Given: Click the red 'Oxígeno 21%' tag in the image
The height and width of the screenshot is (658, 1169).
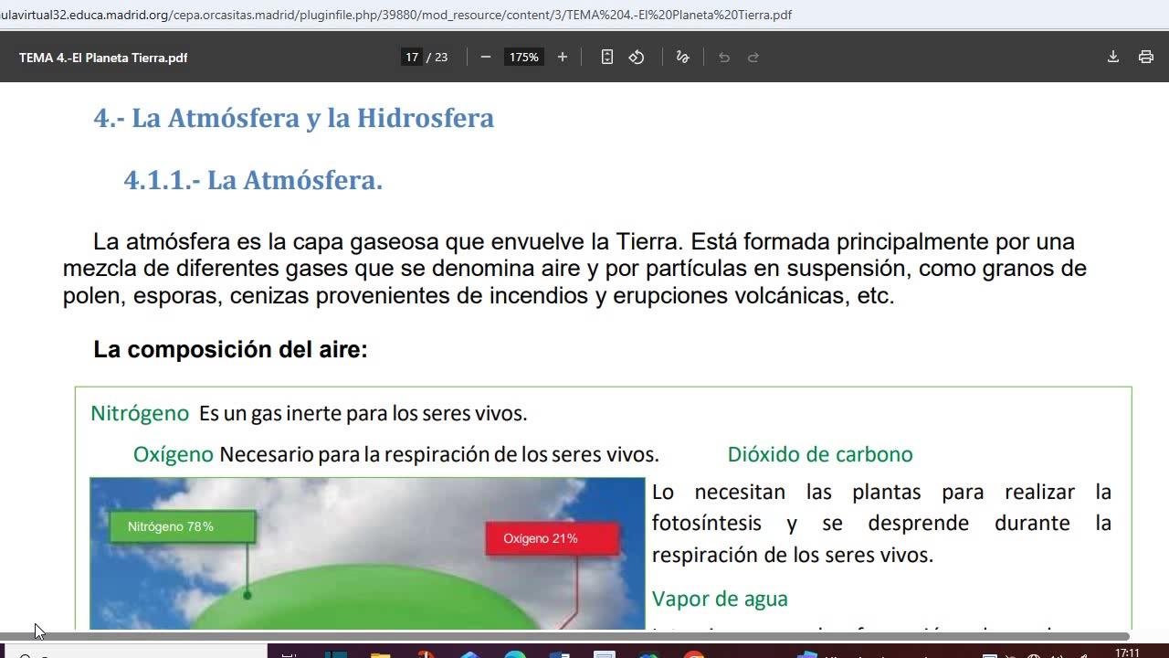Looking at the screenshot, I should (553, 538).
